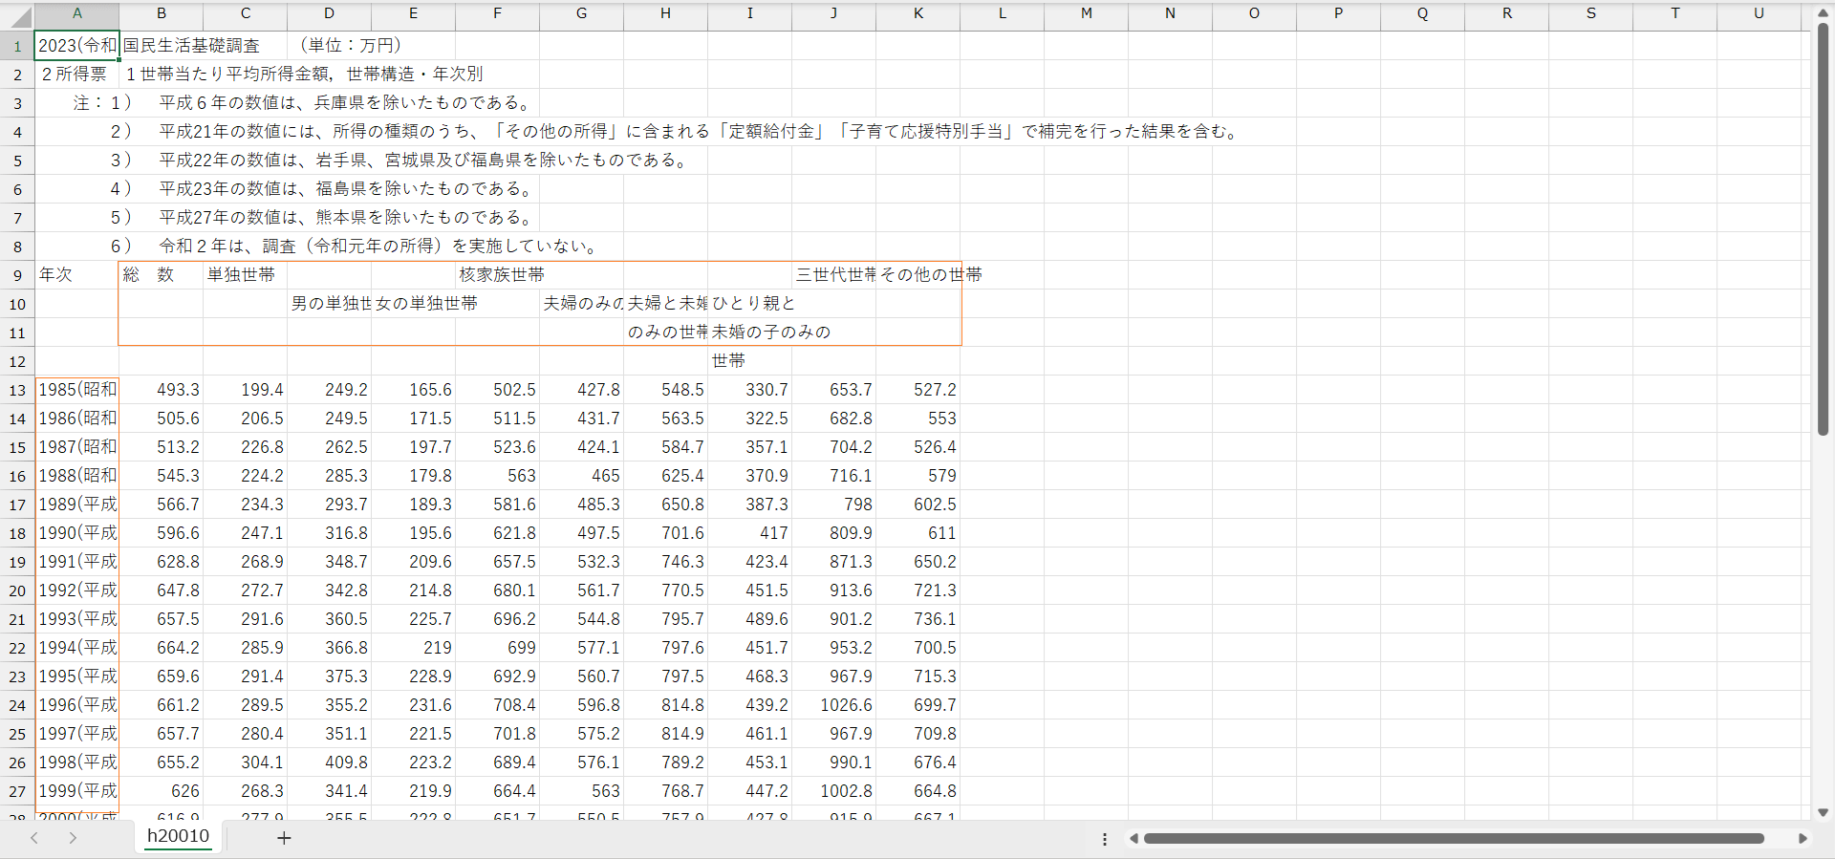
Task: Select the 1990(平成 year cell
Action: (x=76, y=533)
